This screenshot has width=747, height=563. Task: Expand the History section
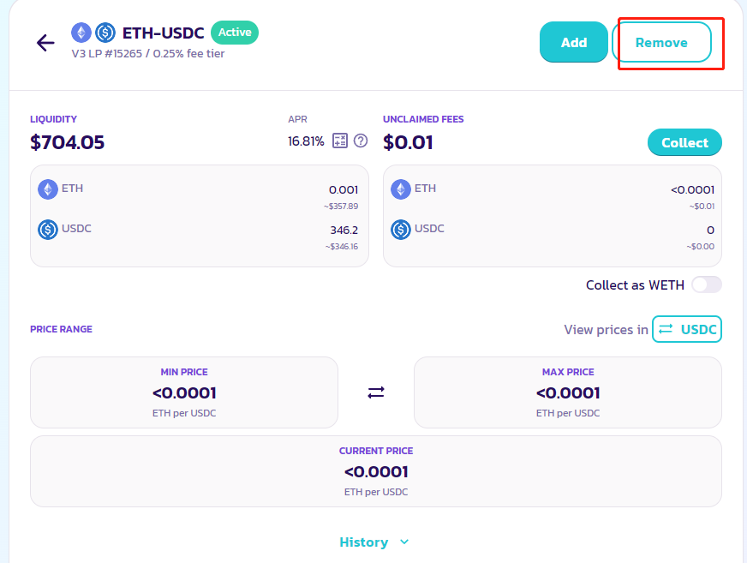(x=364, y=542)
